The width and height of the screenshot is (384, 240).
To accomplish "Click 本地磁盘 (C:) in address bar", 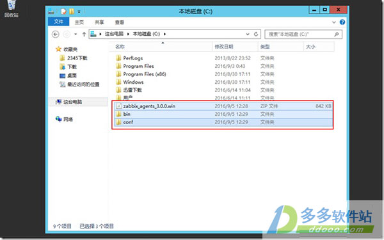I will pos(147,34).
